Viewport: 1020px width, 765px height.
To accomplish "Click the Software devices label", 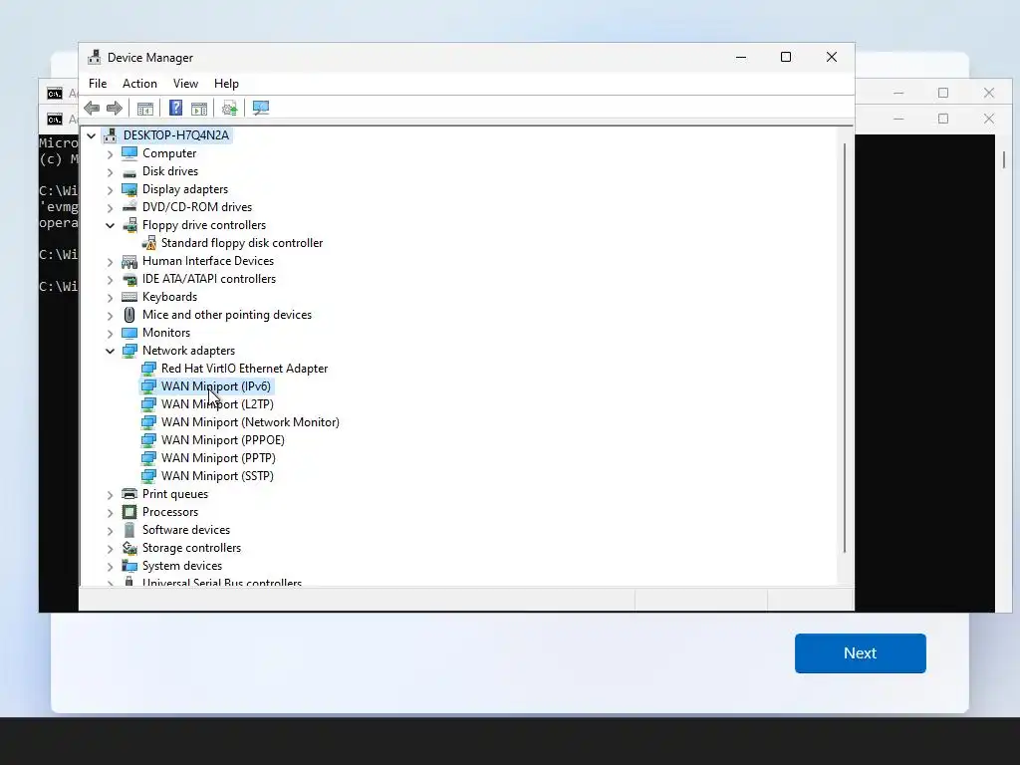I will click(x=186, y=530).
